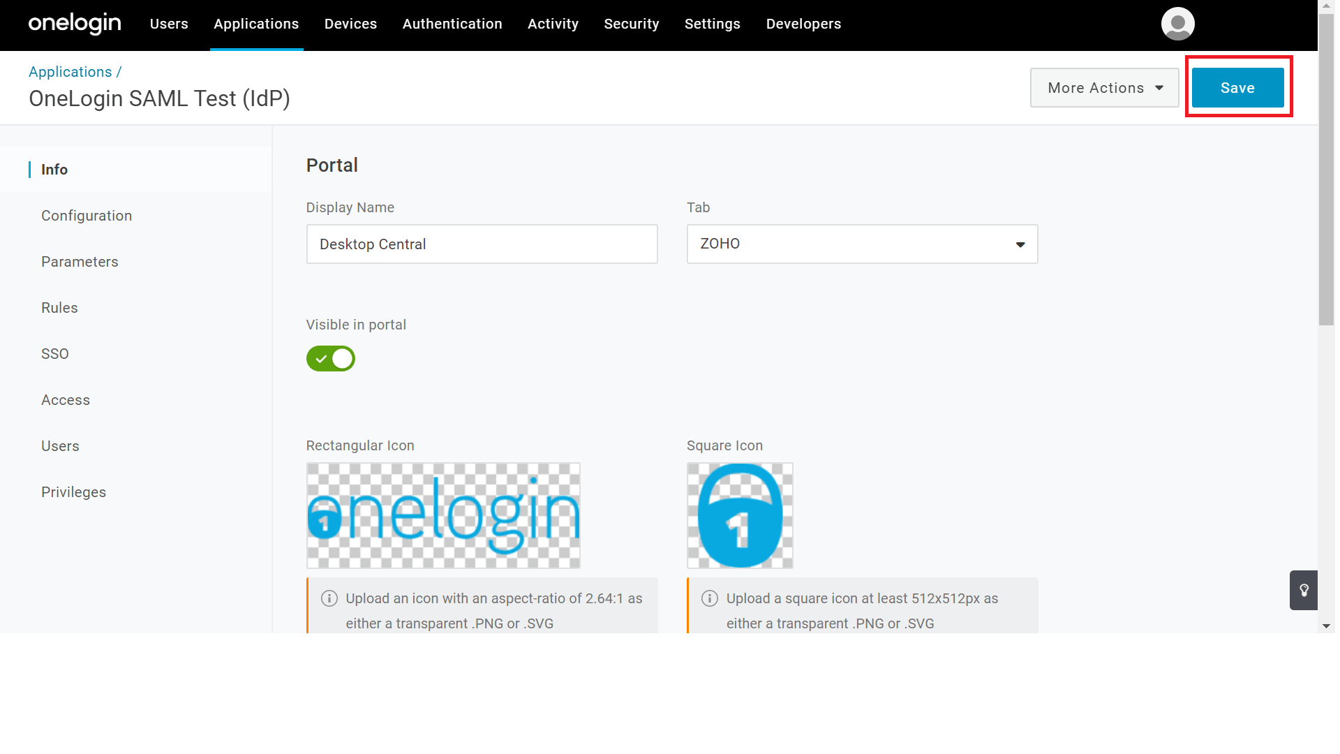
Task: Switch to the SSO sidebar tab
Action: pos(55,354)
